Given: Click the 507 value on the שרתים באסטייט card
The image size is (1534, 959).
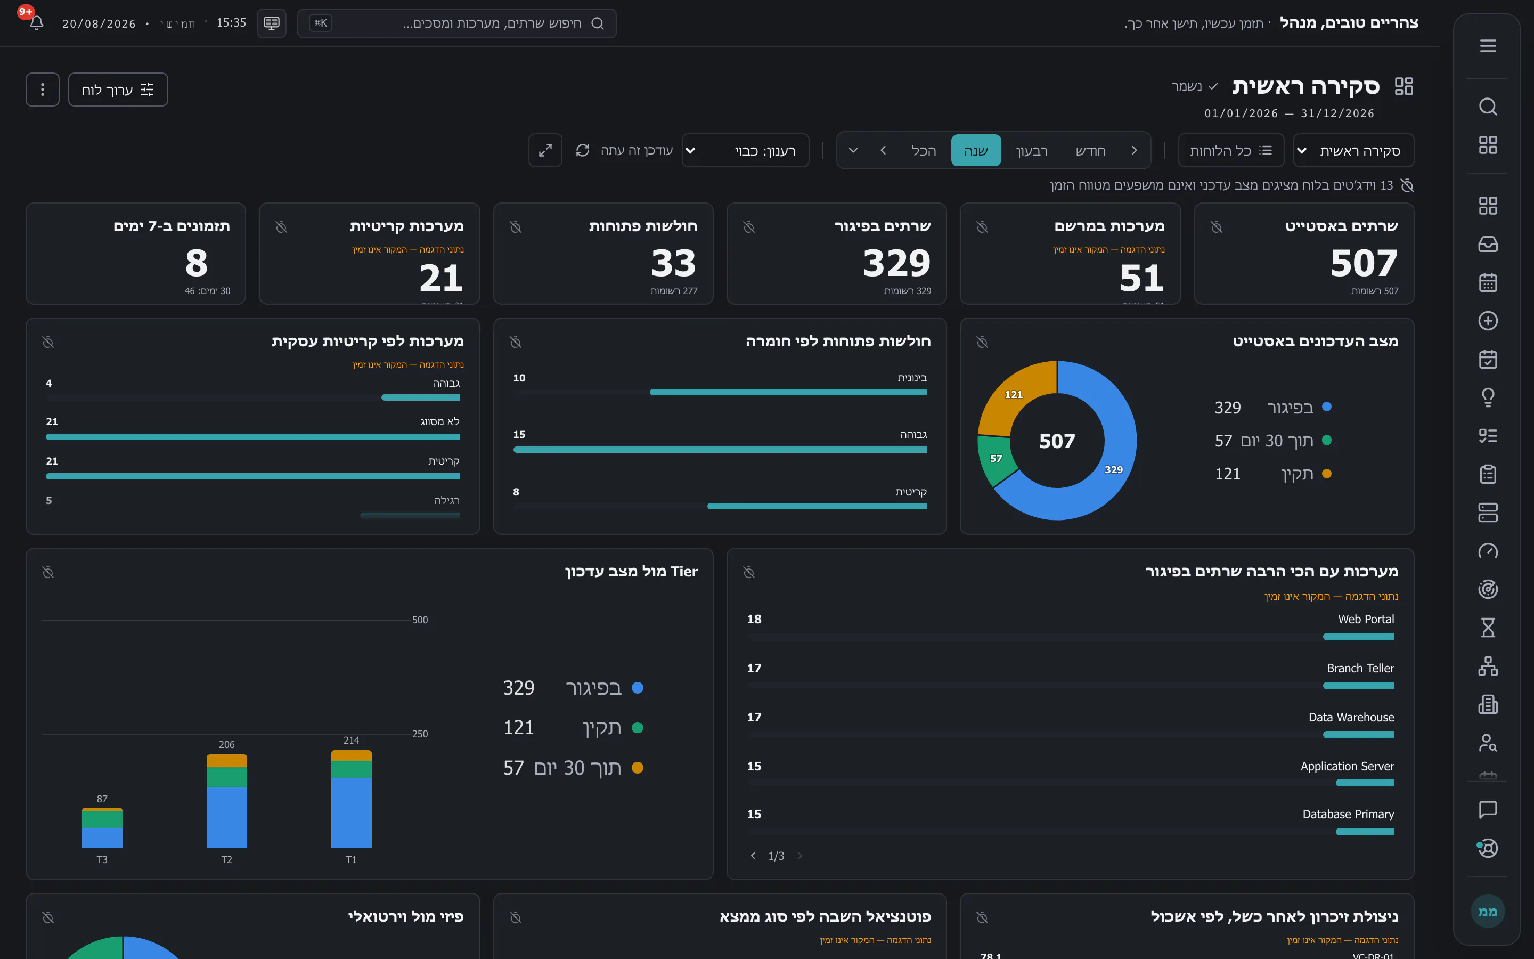Looking at the screenshot, I should click(x=1364, y=263).
